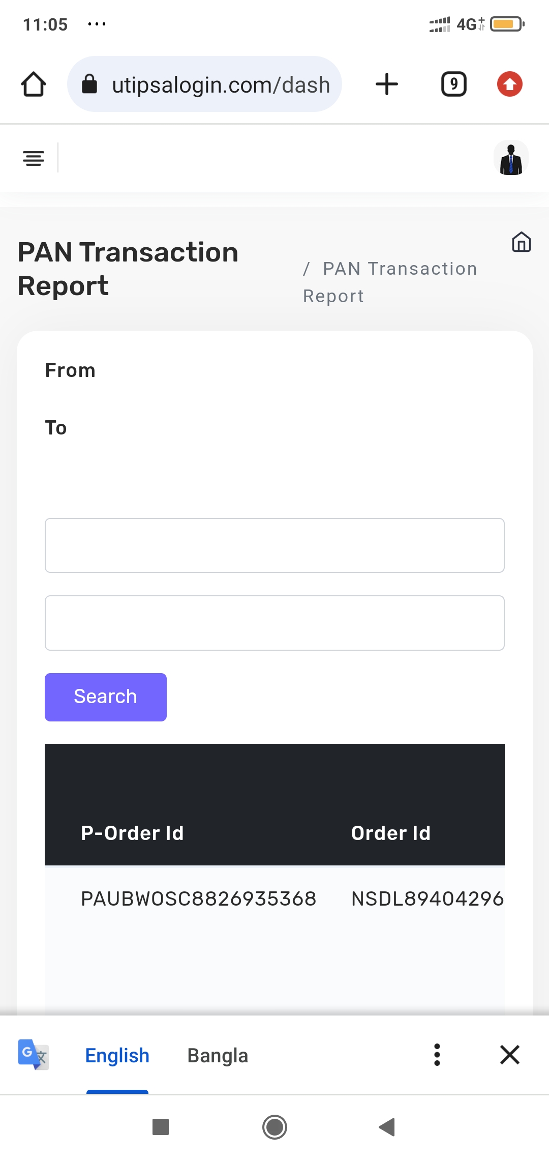Open a new browser tab
The width and height of the screenshot is (549, 1160).
pos(387,84)
